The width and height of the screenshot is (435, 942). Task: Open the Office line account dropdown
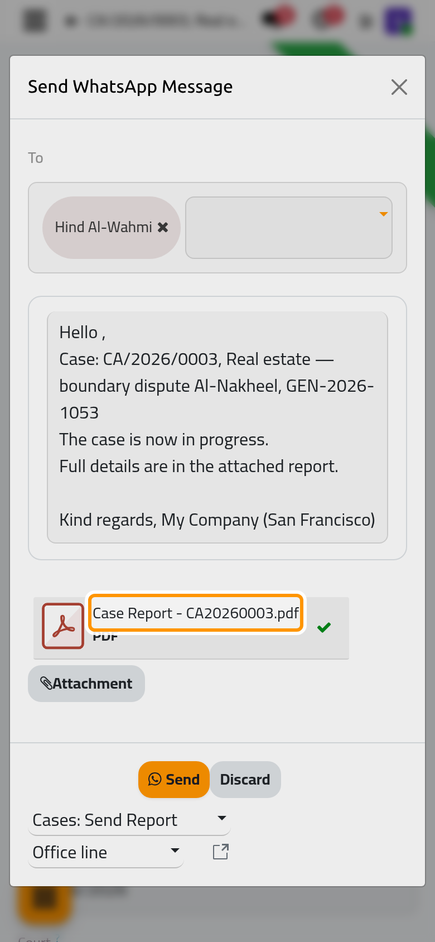coord(106,852)
